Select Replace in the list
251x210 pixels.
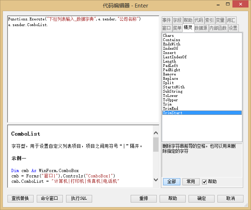coord(202,78)
